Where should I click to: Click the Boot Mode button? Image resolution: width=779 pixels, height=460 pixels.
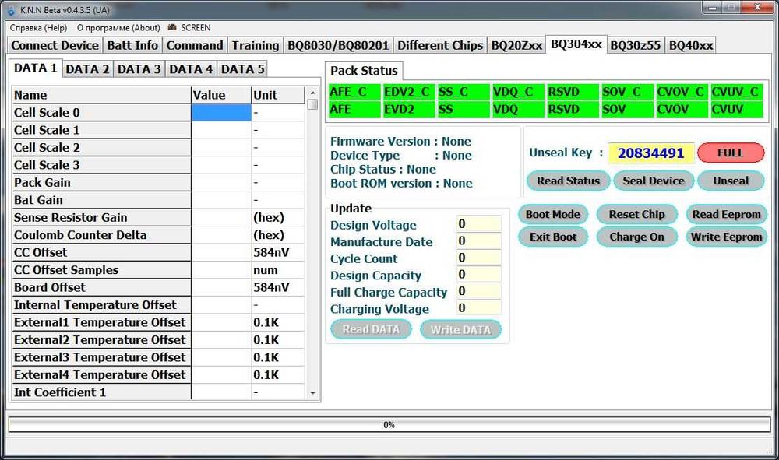pyautogui.click(x=552, y=214)
